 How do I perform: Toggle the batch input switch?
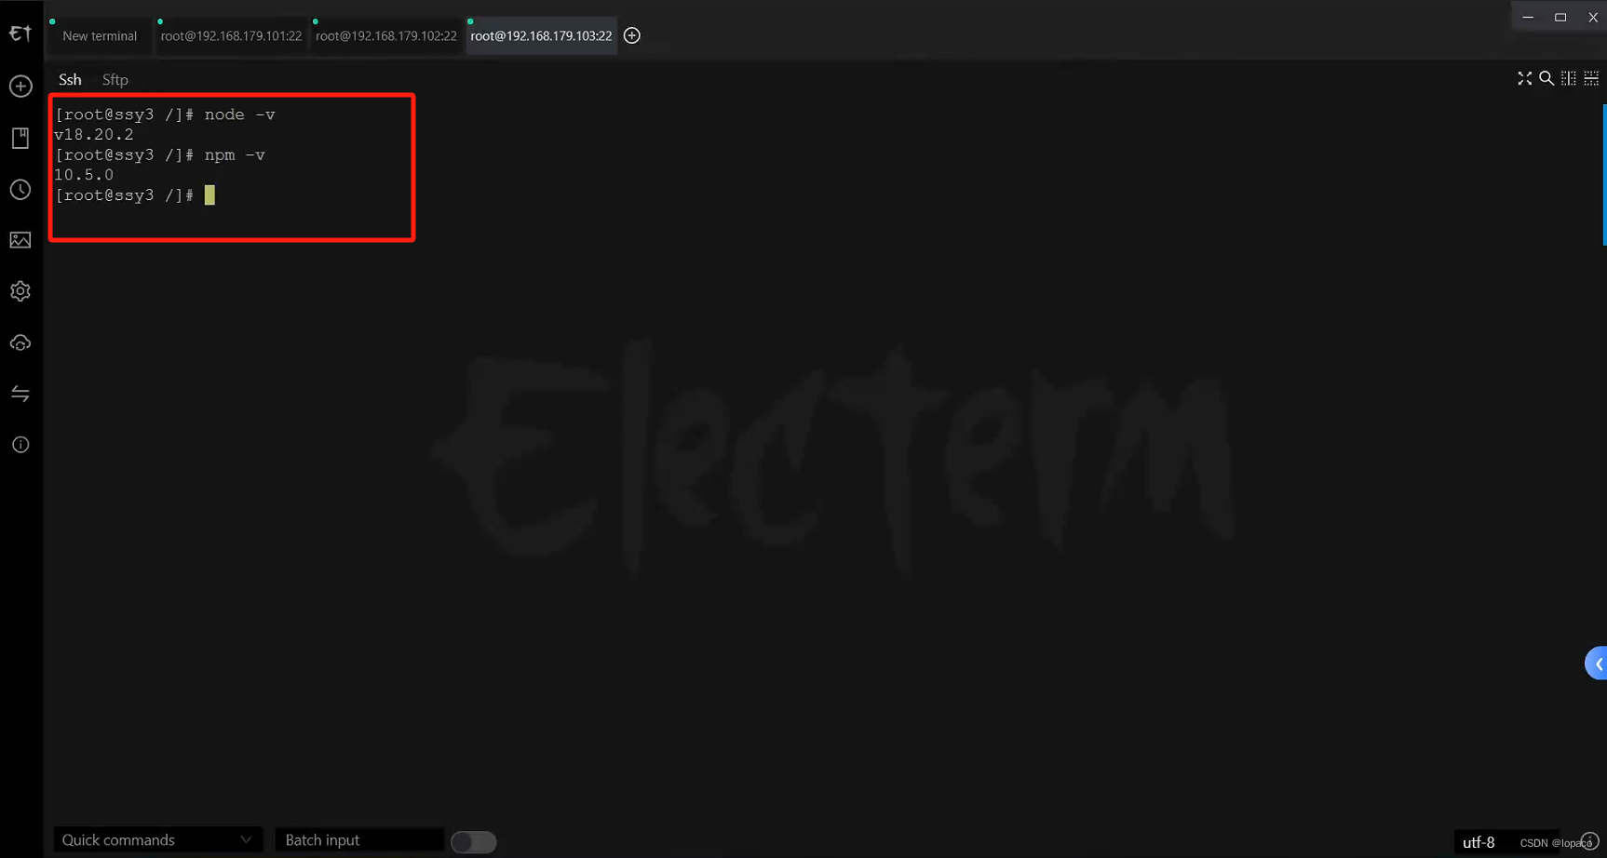pyautogui.click(x=473, y=842)
